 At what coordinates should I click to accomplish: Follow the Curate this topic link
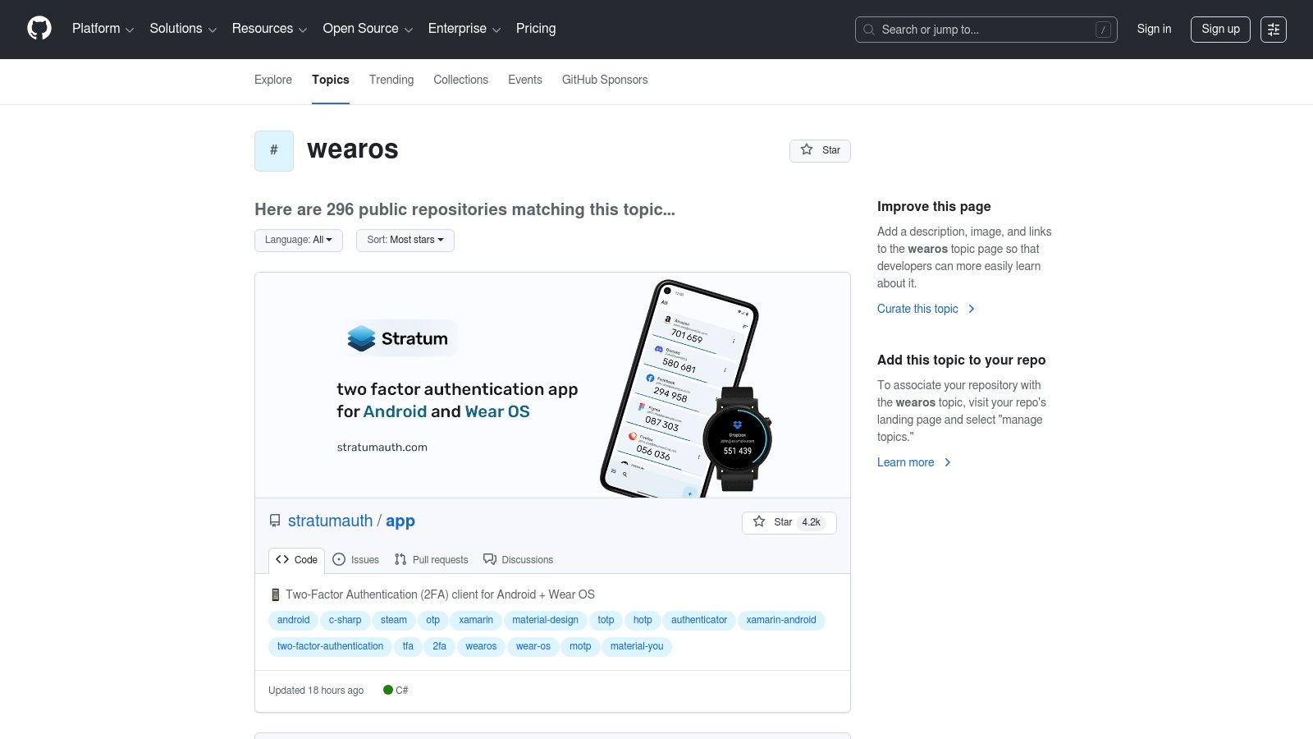point(917,309)
